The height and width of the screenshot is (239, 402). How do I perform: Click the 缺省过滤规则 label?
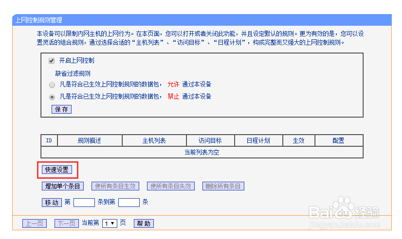(73, 74)
